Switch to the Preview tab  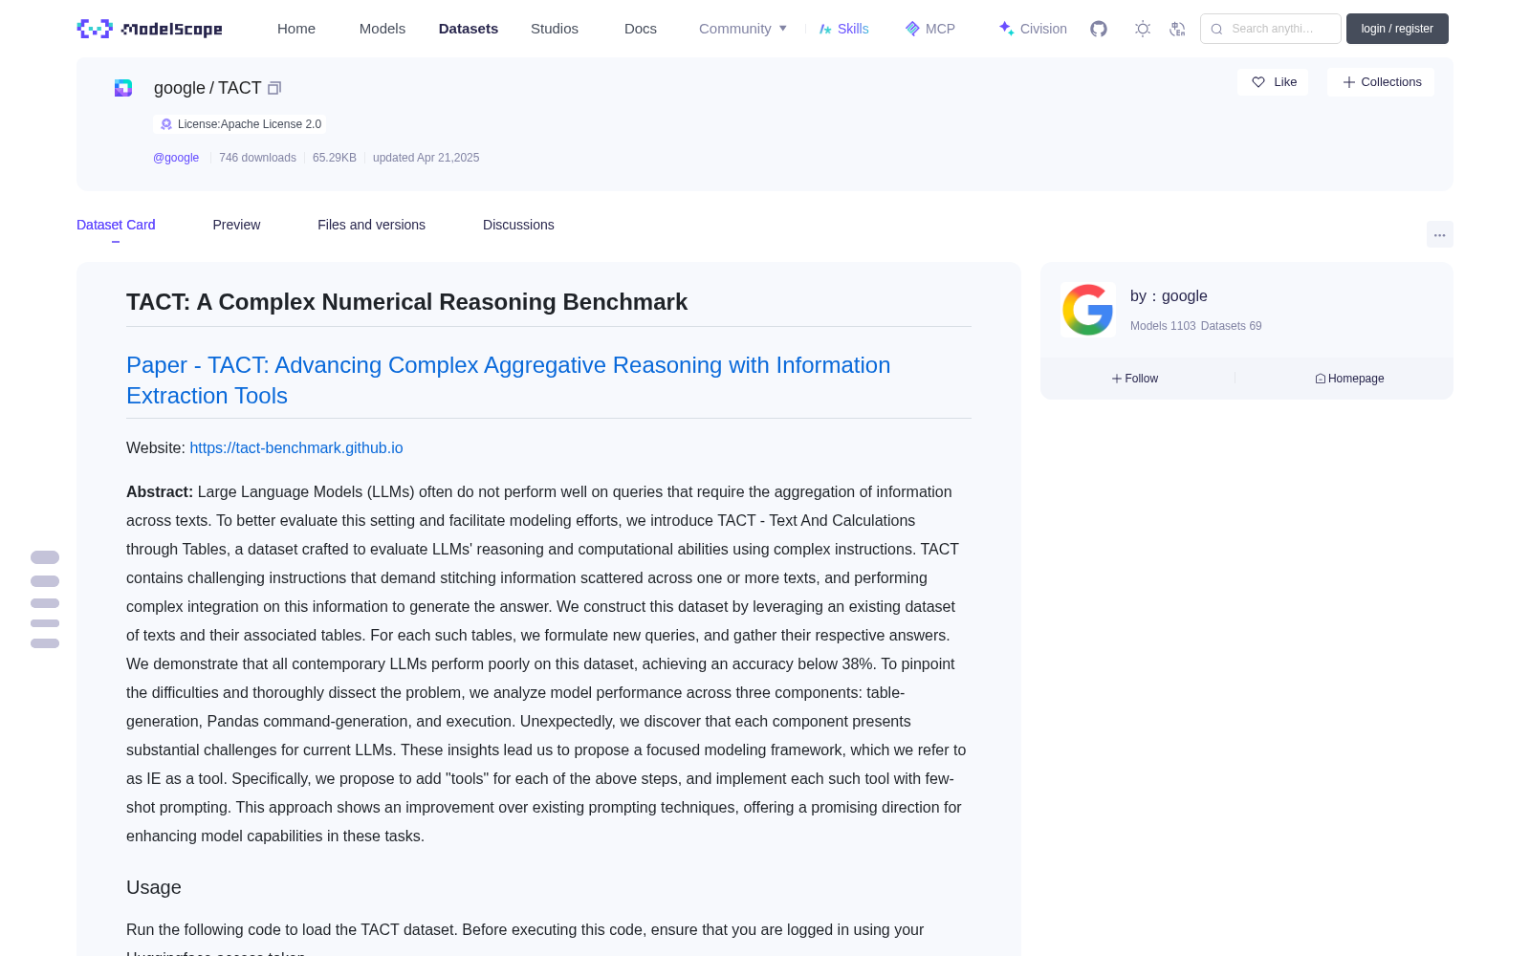pyautogui.click(x=236, y=225)
